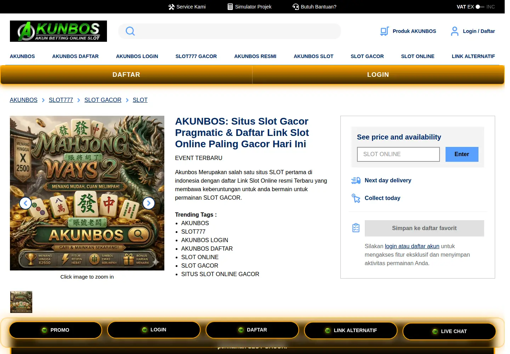Click the Collect today pointer icon
Screen dimensions: 510x354
(356, 198)
